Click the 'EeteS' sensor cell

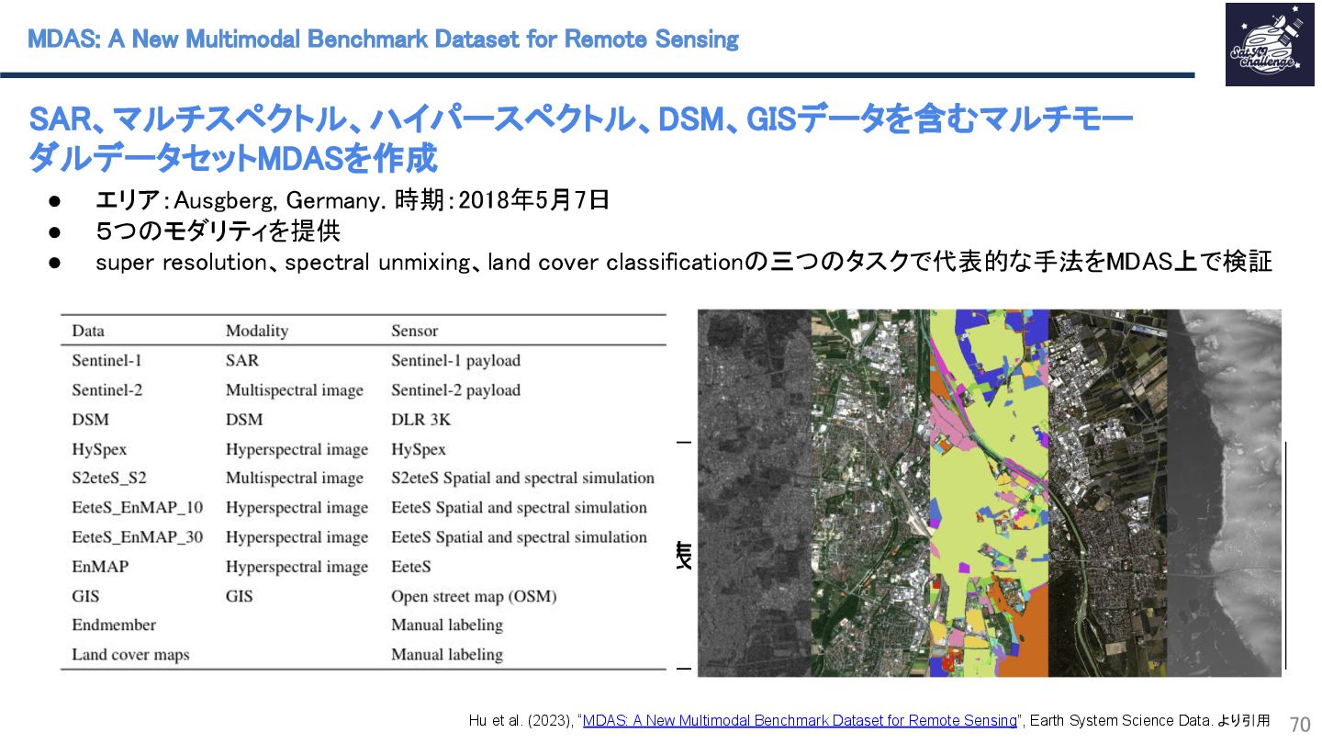[x=411, y=567]
